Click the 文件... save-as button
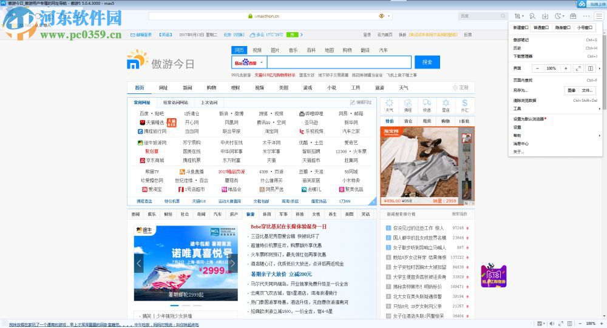607x328 pixels. [x=587, y=90]
